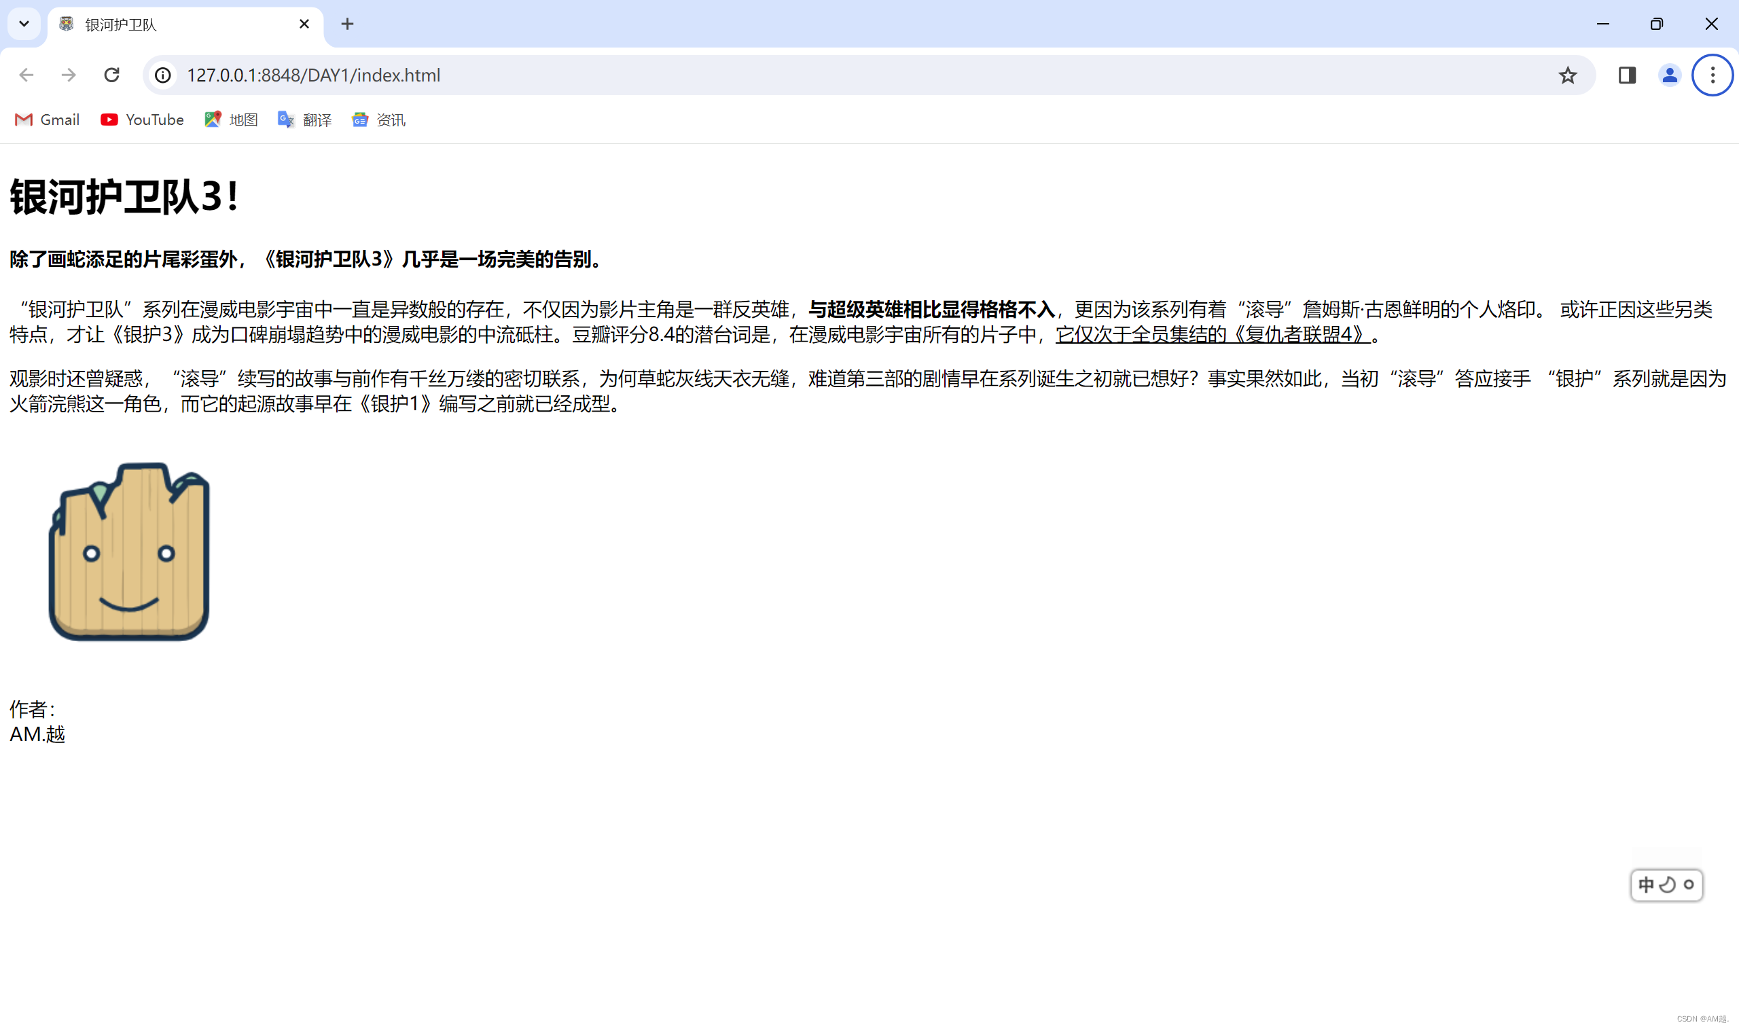Open the tab search dropdown arrow
The image size is (1739, 1029).
coord(24,24)
